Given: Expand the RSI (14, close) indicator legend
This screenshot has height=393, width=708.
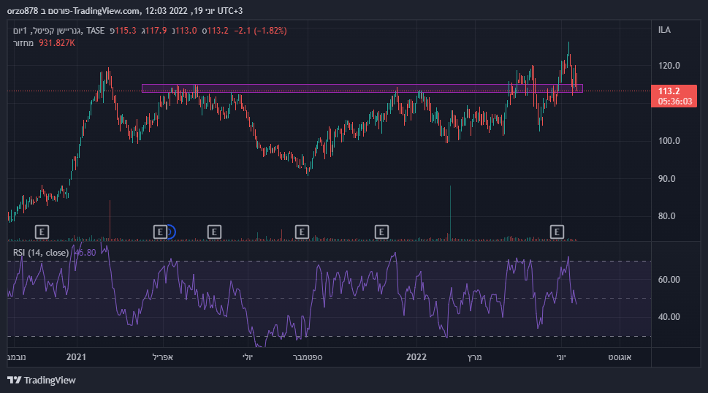Looking at the screenshot, I should pyautogui.click(x=41, y=253).
